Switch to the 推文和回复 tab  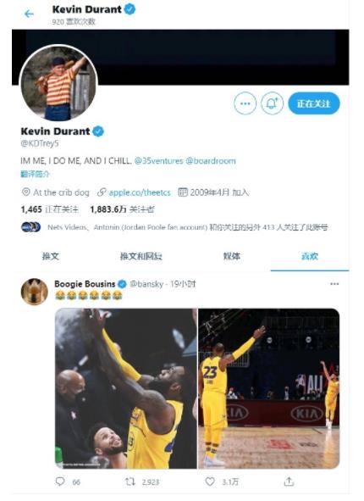coord(141,256)
